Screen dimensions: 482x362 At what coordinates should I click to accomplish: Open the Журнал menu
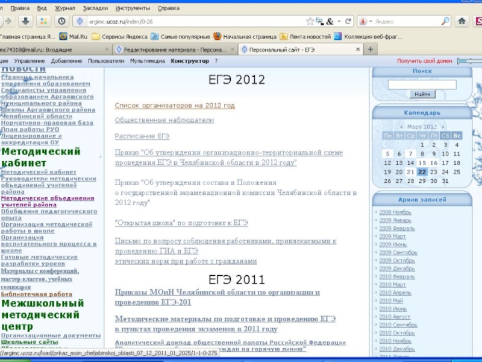click(65, 8)
